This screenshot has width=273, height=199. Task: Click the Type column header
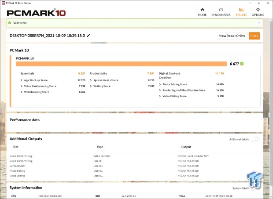(x=100, y=147)
